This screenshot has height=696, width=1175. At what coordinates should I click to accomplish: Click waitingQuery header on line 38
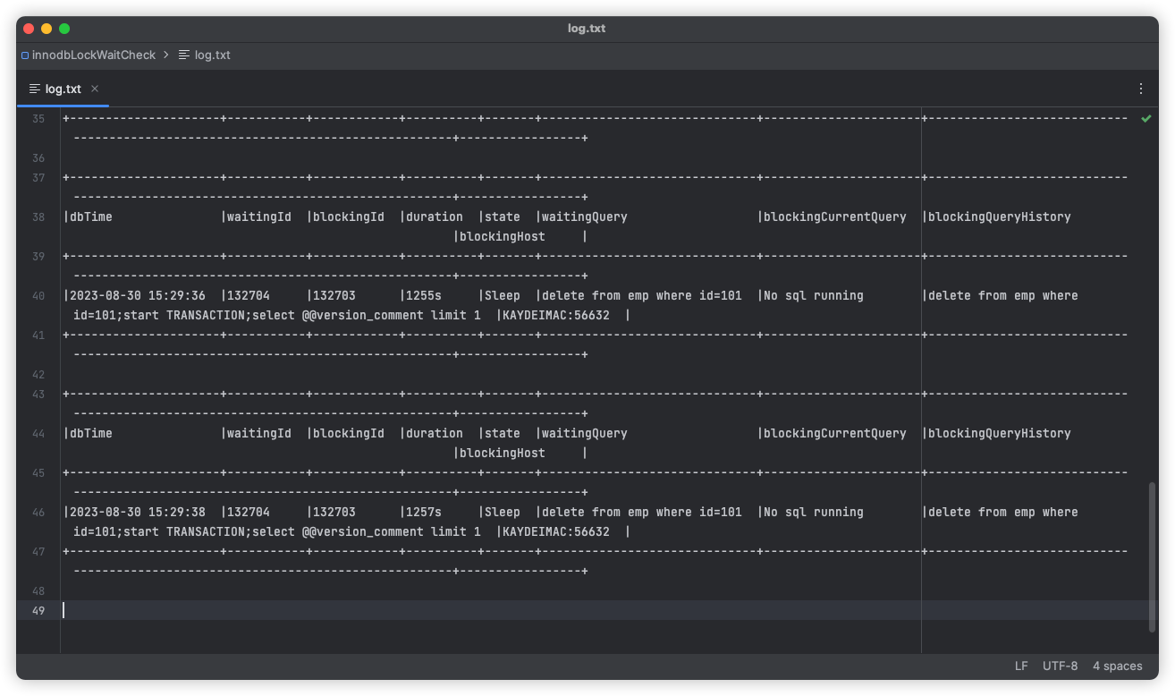[585, 216]
